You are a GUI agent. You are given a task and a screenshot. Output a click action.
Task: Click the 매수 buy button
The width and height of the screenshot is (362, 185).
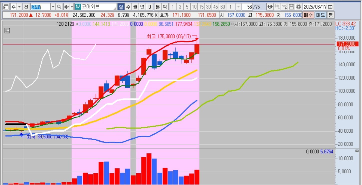pos(308,15)
